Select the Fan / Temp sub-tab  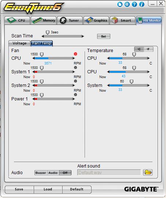(42, 43)
